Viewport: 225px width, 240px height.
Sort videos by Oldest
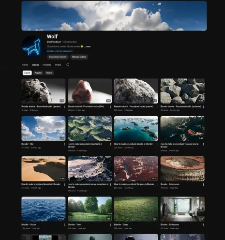coord(49,73)
